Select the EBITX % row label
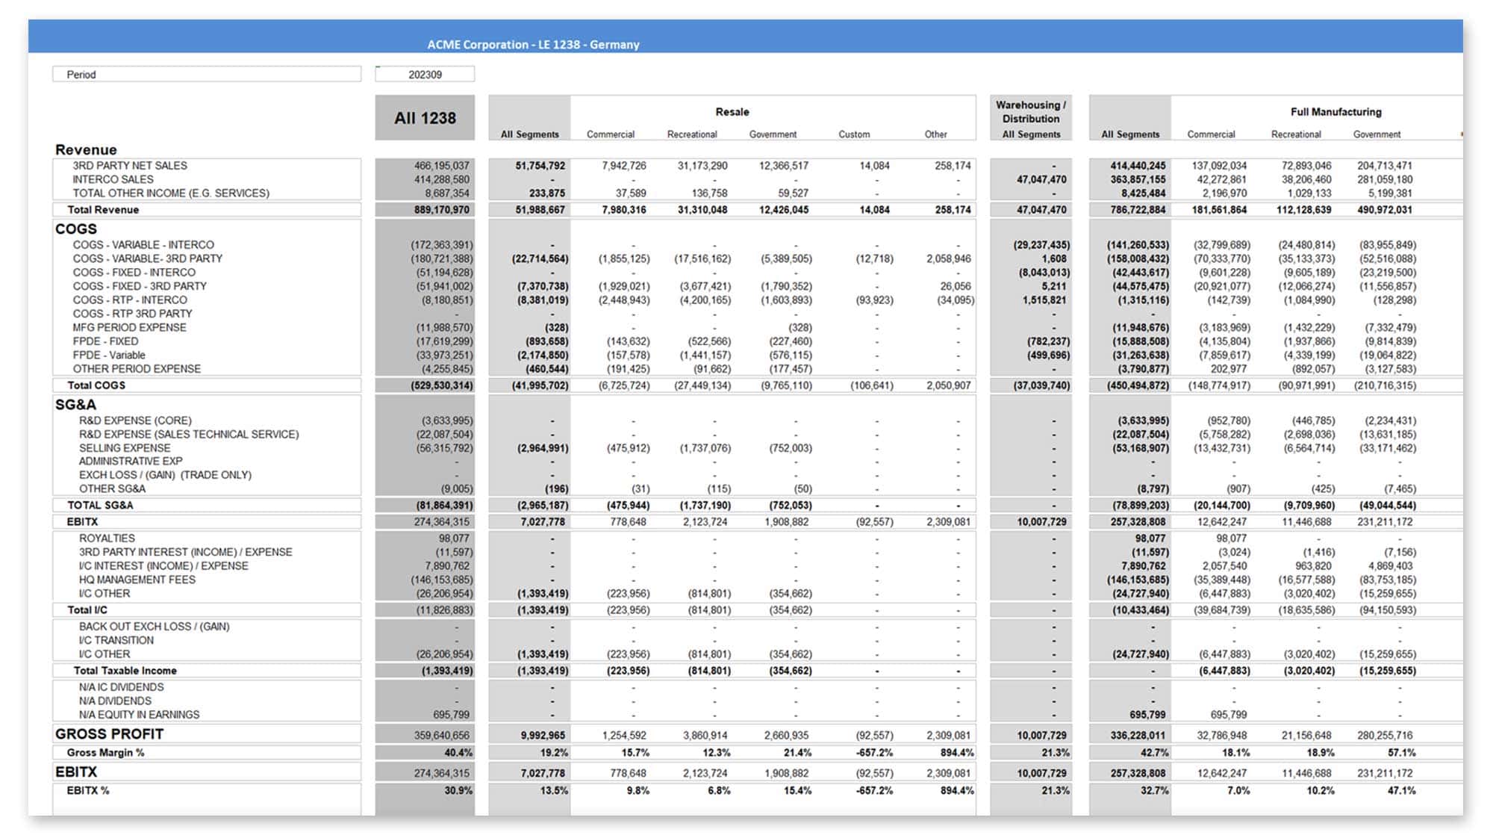This screenshot has height=838, width=1493. 88,790
